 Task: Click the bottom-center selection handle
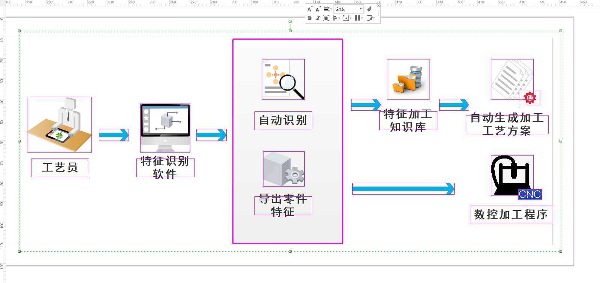pyautogui.click(x=290, y=251)
